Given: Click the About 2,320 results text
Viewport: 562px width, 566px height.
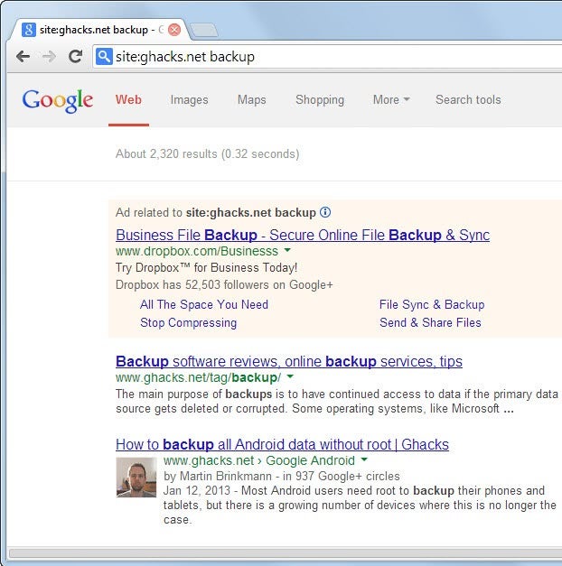Looking at the screenshot, I should pos(208,153).
